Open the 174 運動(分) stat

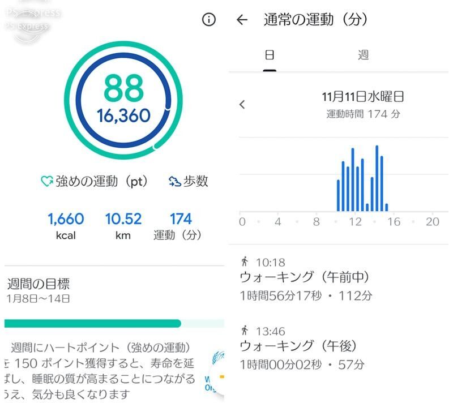coord(177,226)
